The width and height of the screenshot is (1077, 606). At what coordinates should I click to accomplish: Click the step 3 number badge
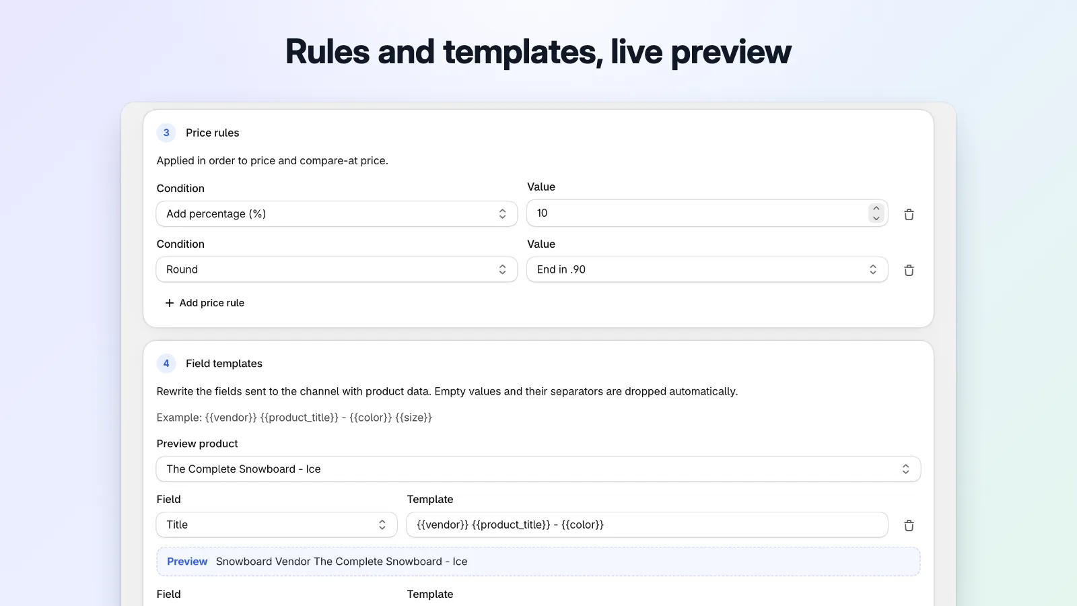(x=166, y=133)
